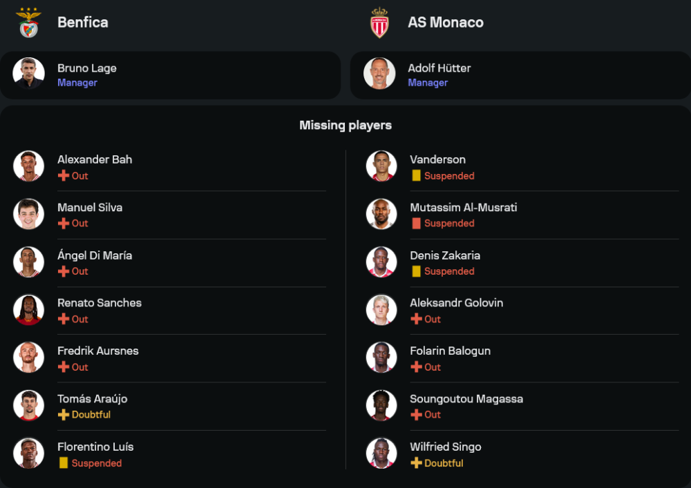Click yellow doubtful cross under Tomás Araújo

pos(63,415)
